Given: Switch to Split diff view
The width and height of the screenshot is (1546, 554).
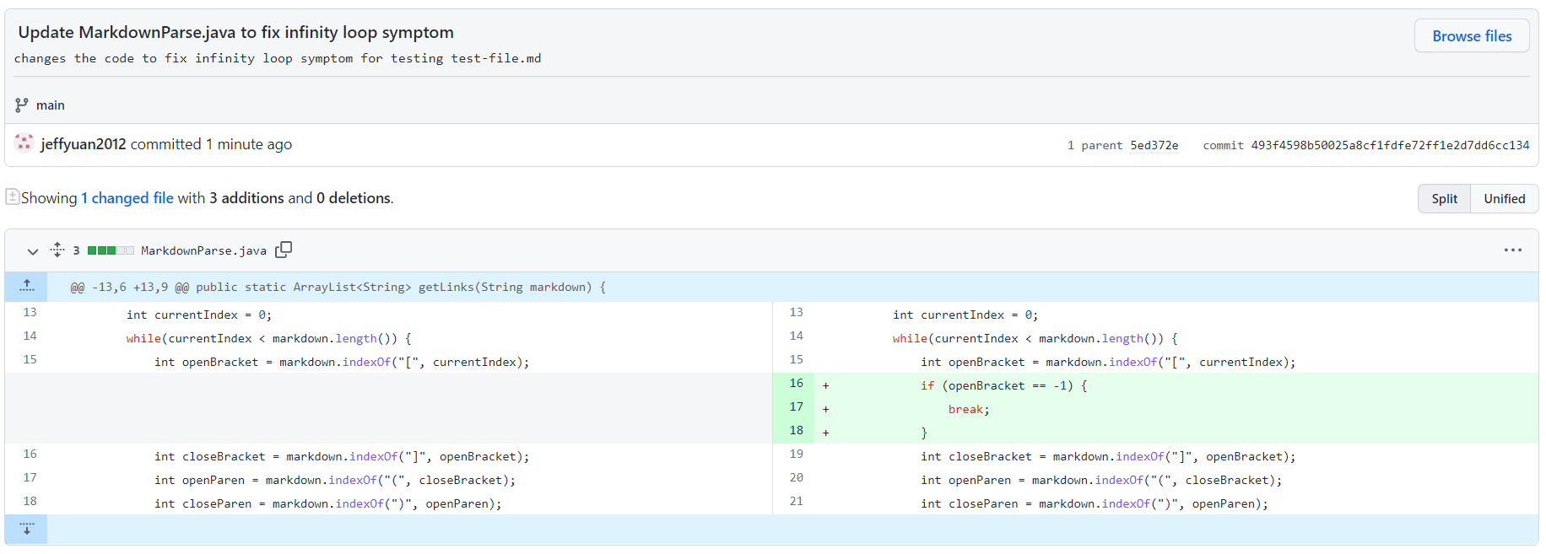Looking at the screenshot, I should 1444,199.
